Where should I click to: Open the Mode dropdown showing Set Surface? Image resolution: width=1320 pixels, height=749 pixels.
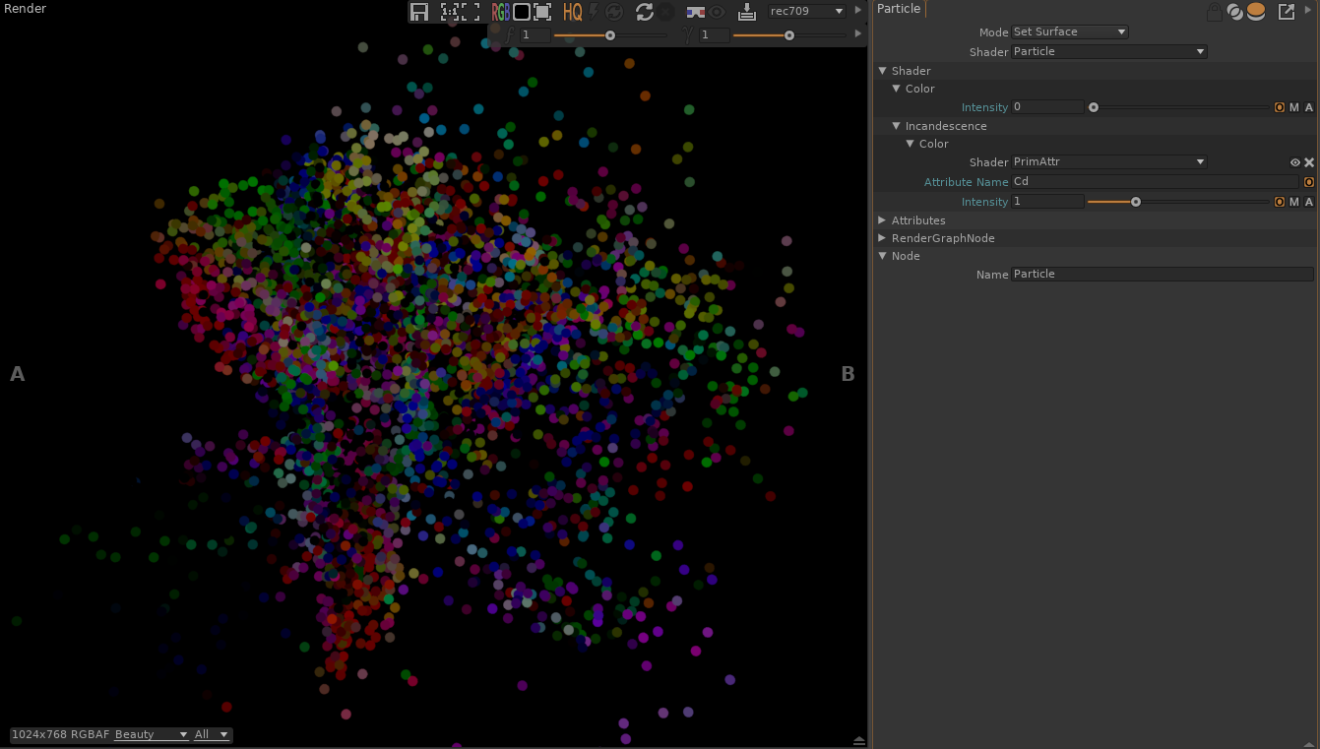point(1069,31)
